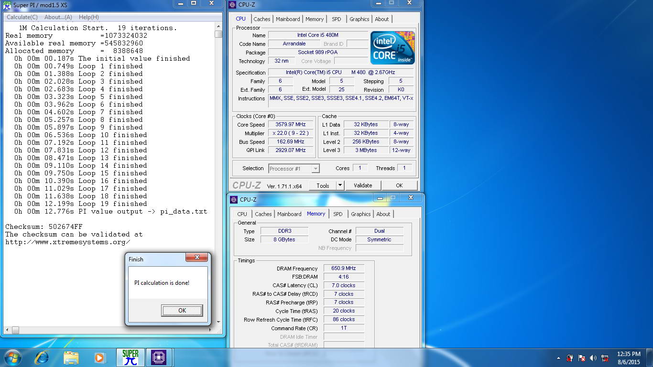Open the Help(H) menu
Viewport: 653px width, 367px height.
click(x=88, y=17)
